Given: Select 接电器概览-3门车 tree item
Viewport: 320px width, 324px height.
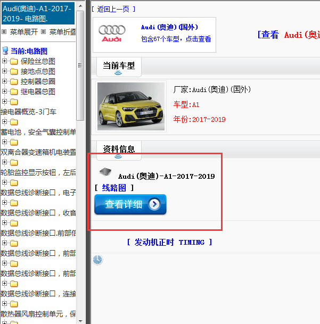Looking at the screenshot, I should pyautogui.click(x=28, y=112).
